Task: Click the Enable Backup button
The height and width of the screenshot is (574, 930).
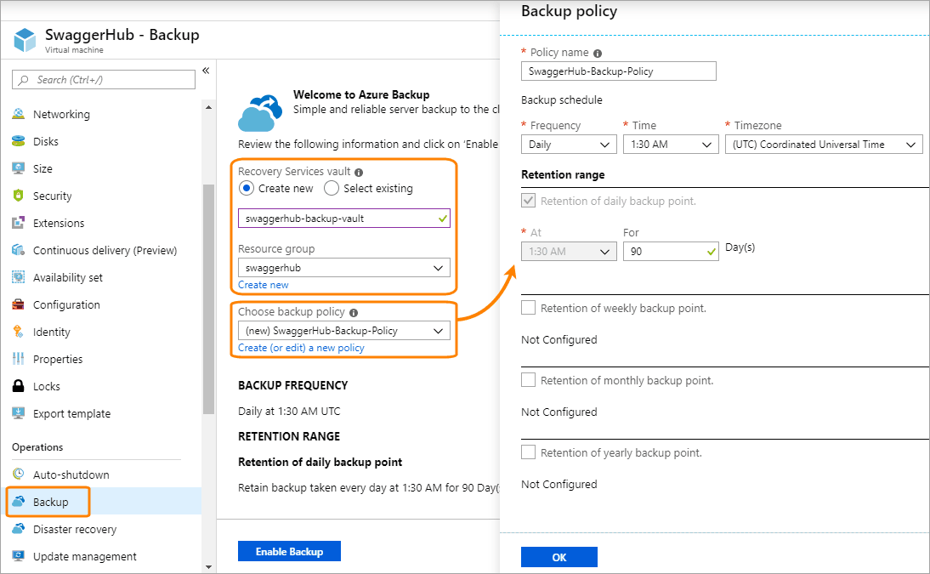Action: (x=289, y=551)
